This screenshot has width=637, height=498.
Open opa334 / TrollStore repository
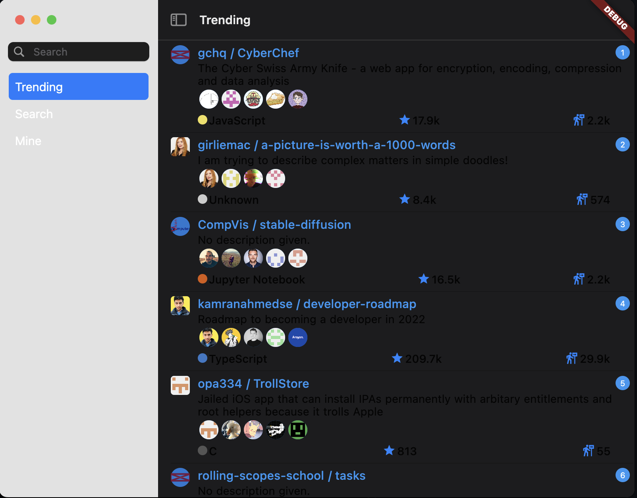pos(253,383)
